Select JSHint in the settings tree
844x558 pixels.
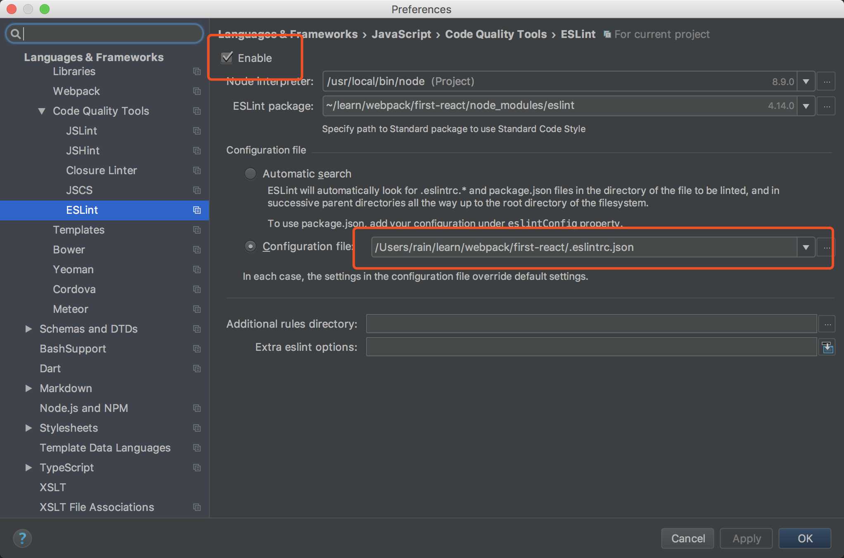pyautogui.click(x=83, y=151)
